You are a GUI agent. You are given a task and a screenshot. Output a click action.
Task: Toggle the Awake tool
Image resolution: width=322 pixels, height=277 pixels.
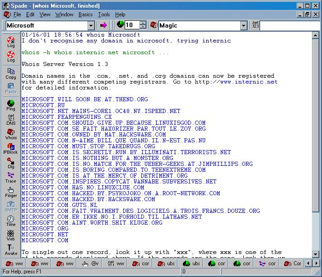(11, 250)
